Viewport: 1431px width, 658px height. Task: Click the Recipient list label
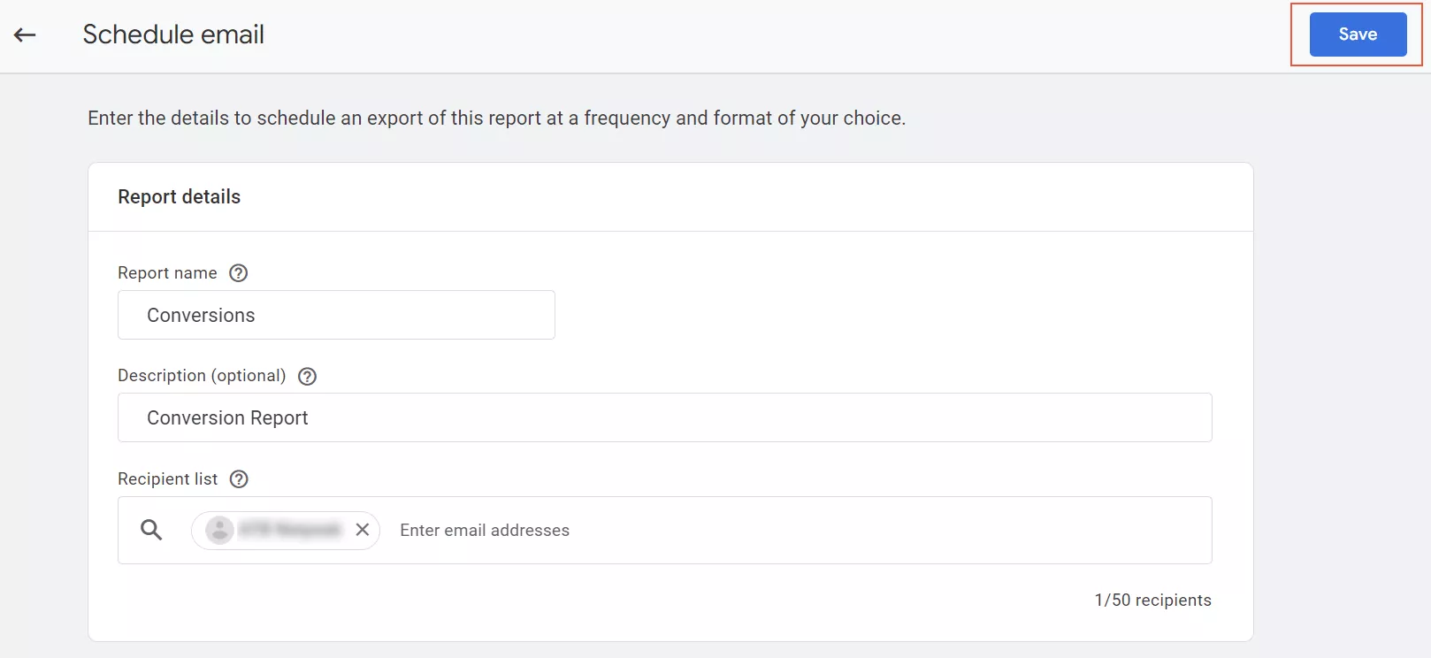click(167, 478)
